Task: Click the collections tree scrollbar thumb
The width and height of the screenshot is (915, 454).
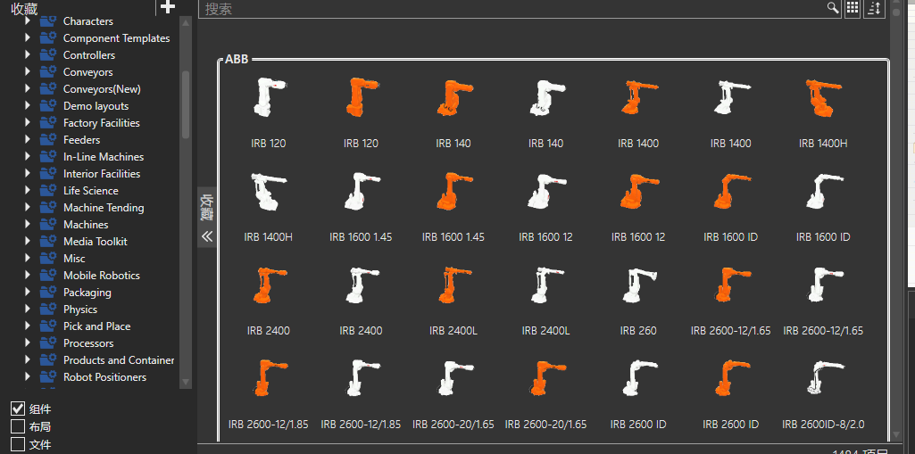Action: [x=186, y=105]
